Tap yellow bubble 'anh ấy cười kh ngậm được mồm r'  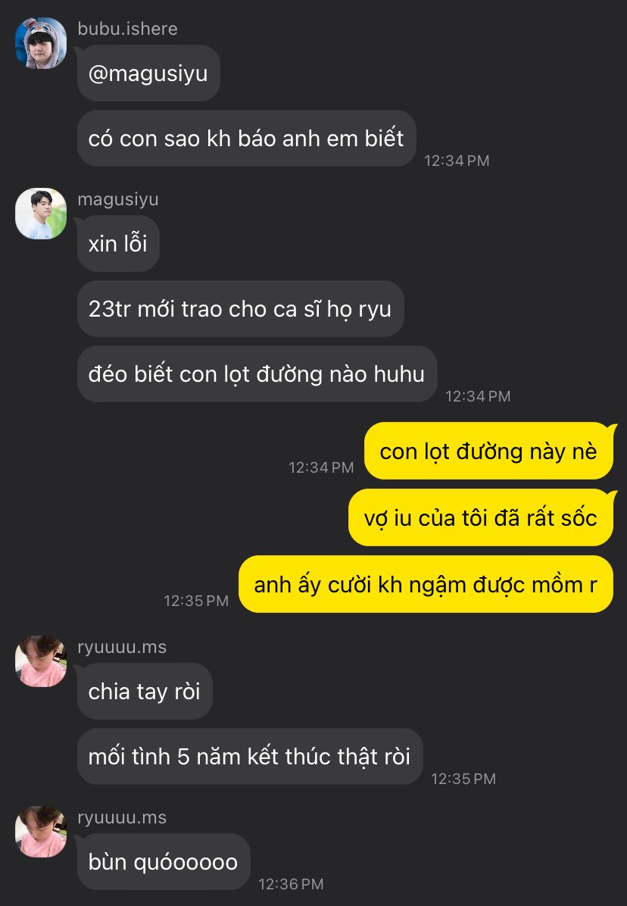[426, 584]
